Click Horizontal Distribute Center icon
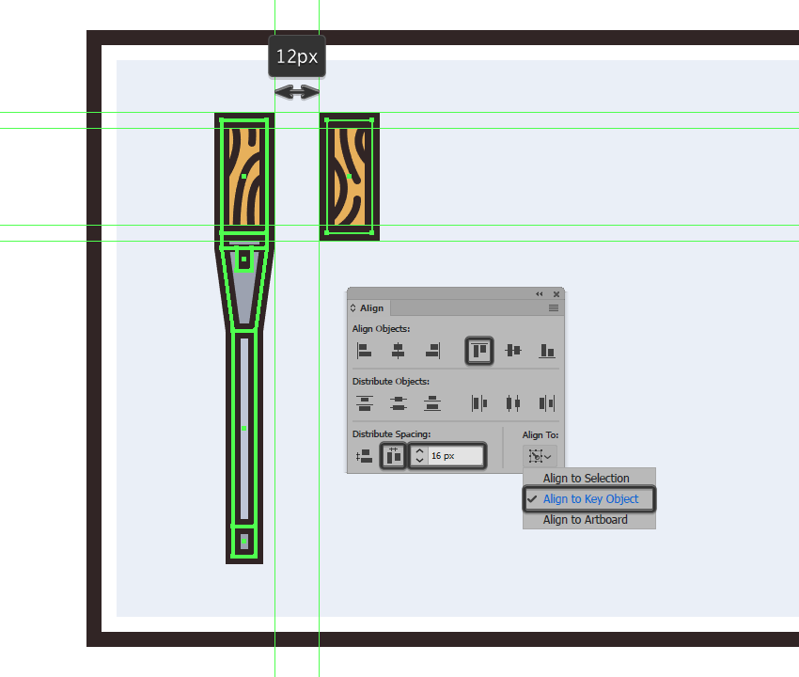This screenshot has height=677, width=799. 513,403
